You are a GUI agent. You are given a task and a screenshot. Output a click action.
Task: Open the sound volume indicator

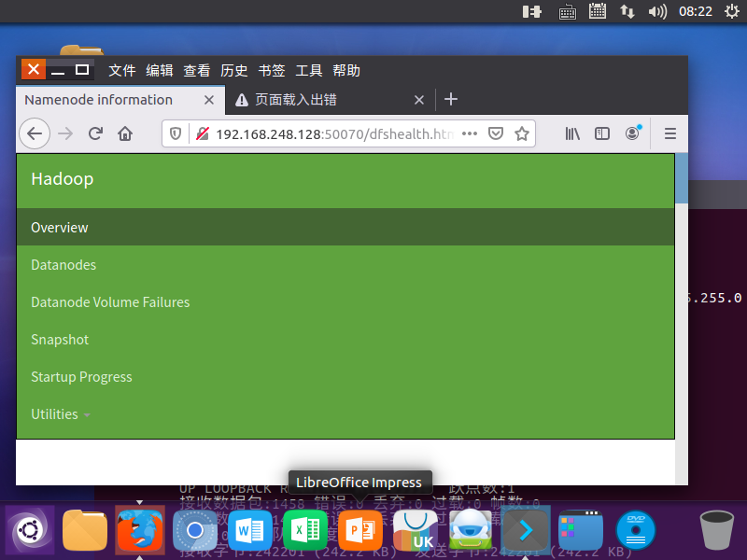pos(657,11)
